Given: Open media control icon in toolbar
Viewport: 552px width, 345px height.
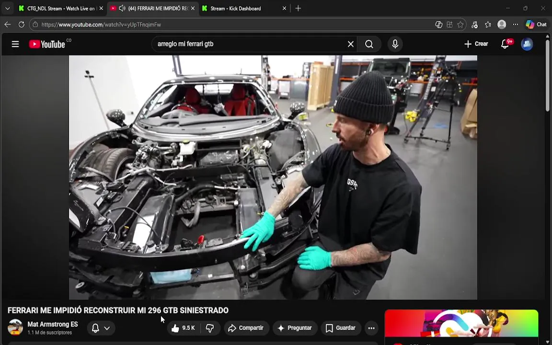Looking at the screenshot, I should pos(474,24).
